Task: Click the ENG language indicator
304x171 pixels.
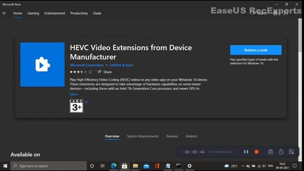Action: [270, 166]
